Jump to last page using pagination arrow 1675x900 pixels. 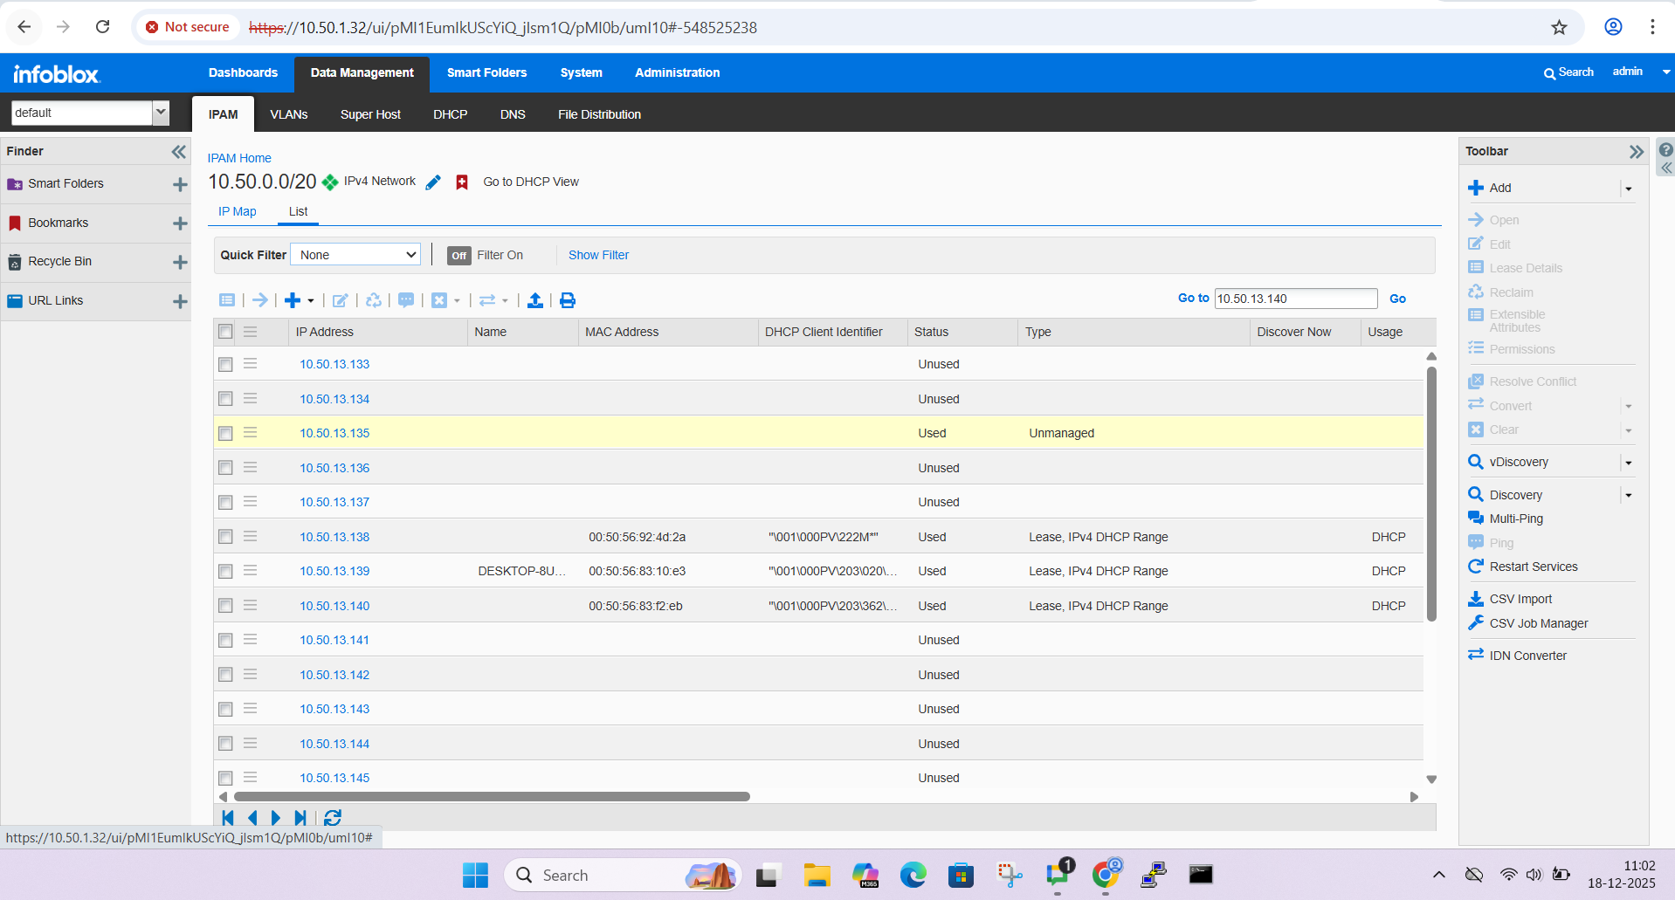click(300, 818)
